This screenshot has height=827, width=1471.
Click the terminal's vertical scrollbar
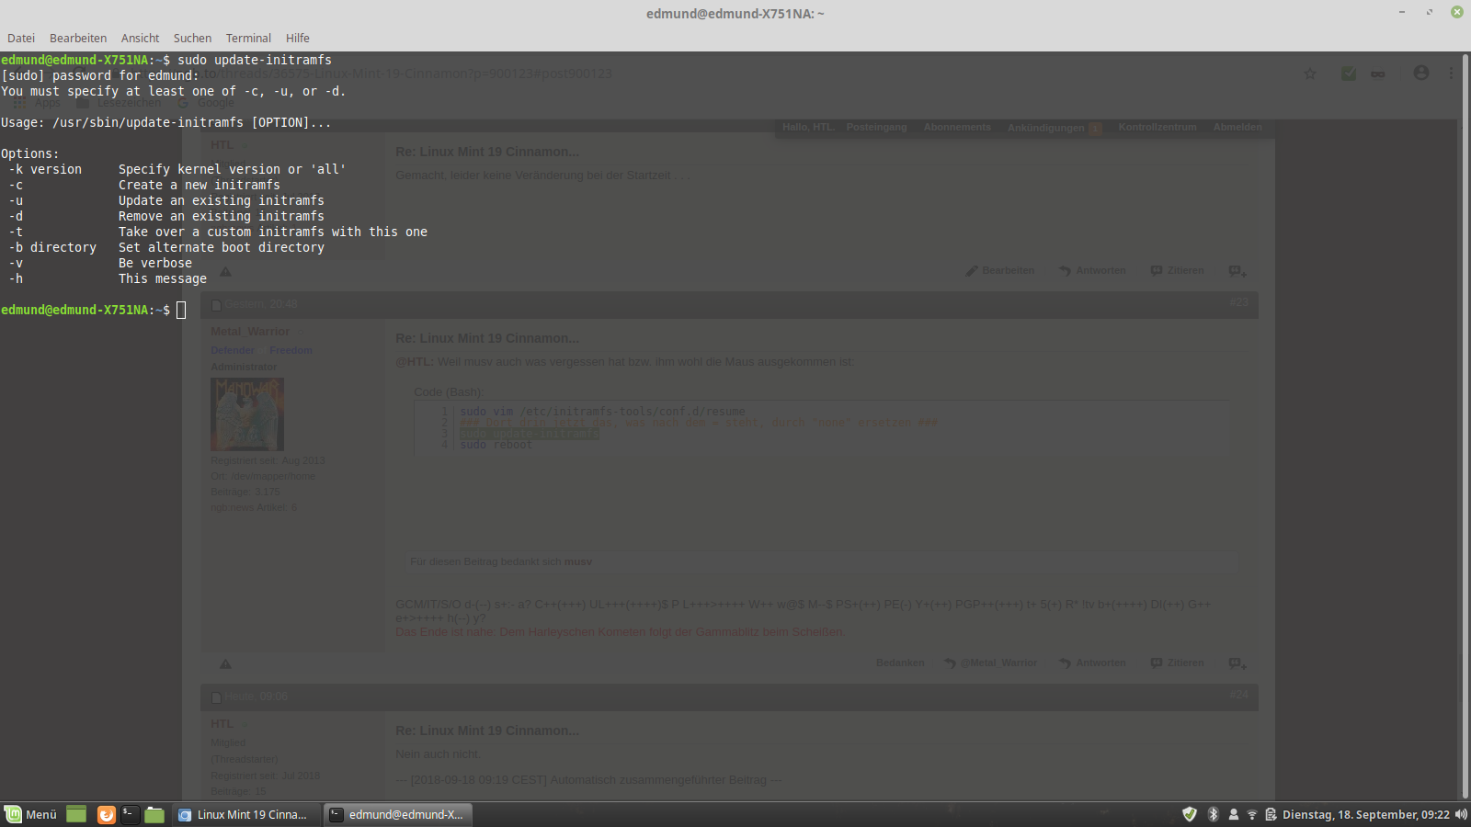click(1465, 425)
